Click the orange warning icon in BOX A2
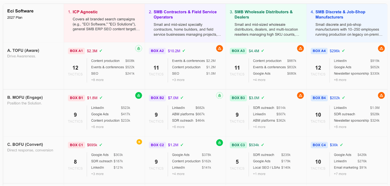This screenshot has width=390, height=186. tap(220, 48)
